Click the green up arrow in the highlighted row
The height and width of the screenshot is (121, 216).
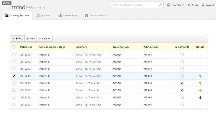(200, 76)
